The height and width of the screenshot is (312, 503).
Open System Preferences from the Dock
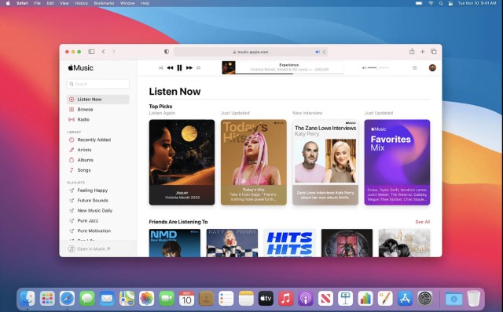click(425, 299)
